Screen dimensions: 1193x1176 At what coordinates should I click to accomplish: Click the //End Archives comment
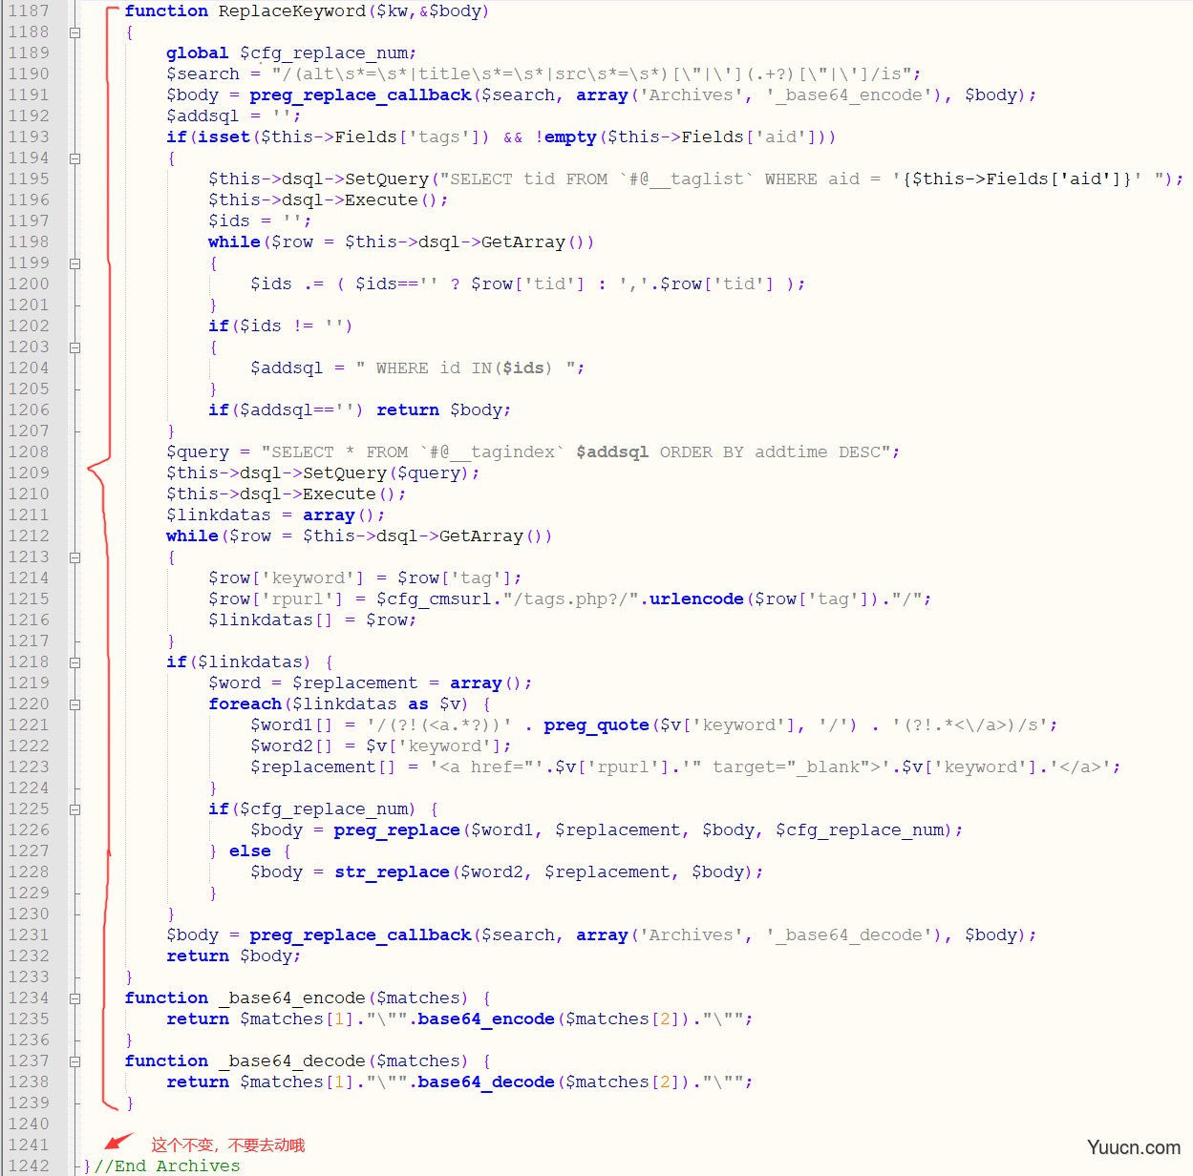click(167, 1166)
